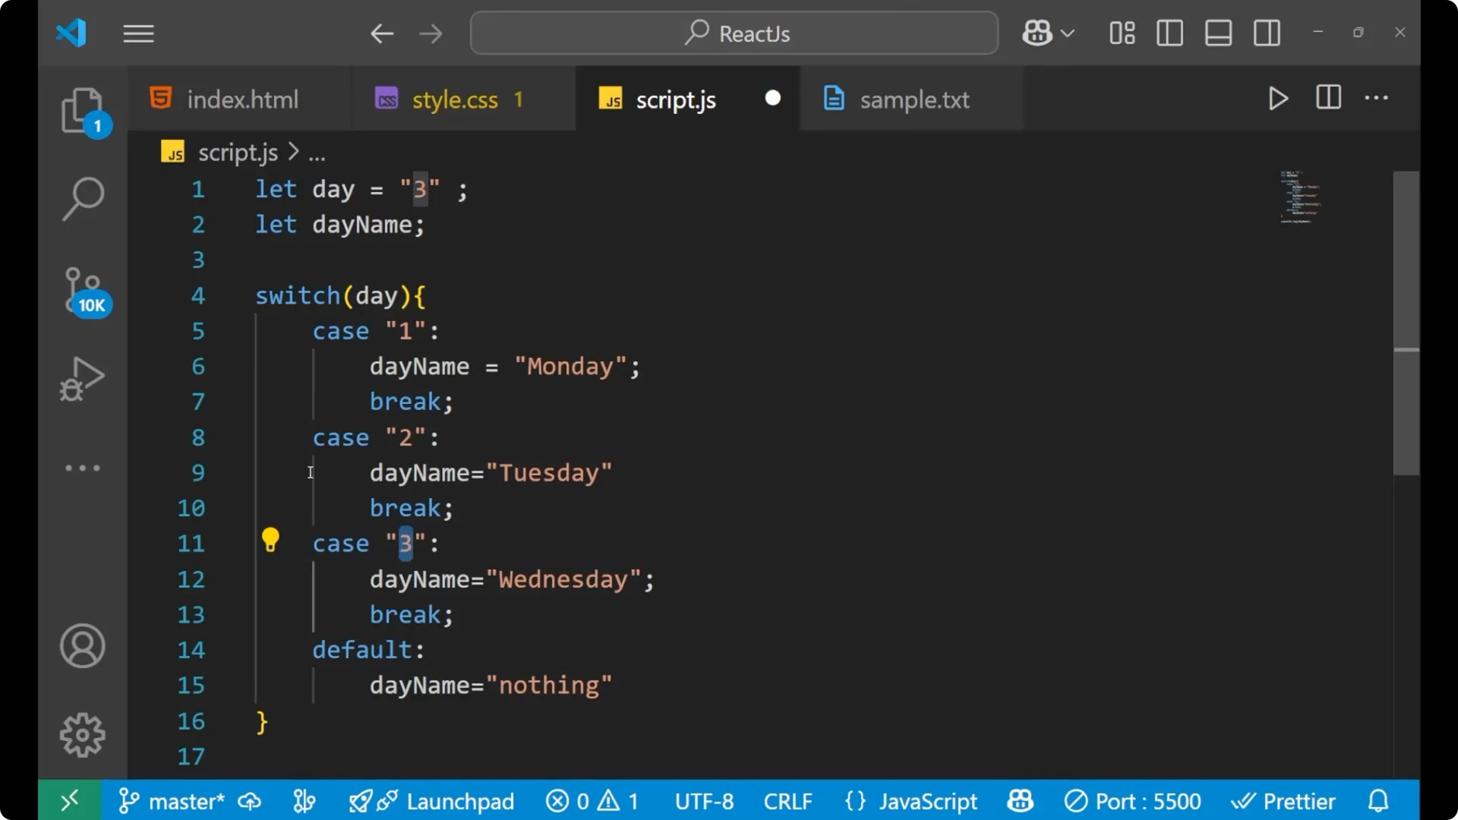Open the Explorer sidebar
Image resolution: width=1458 pixels, height=820 pixels.
[83, 112]
